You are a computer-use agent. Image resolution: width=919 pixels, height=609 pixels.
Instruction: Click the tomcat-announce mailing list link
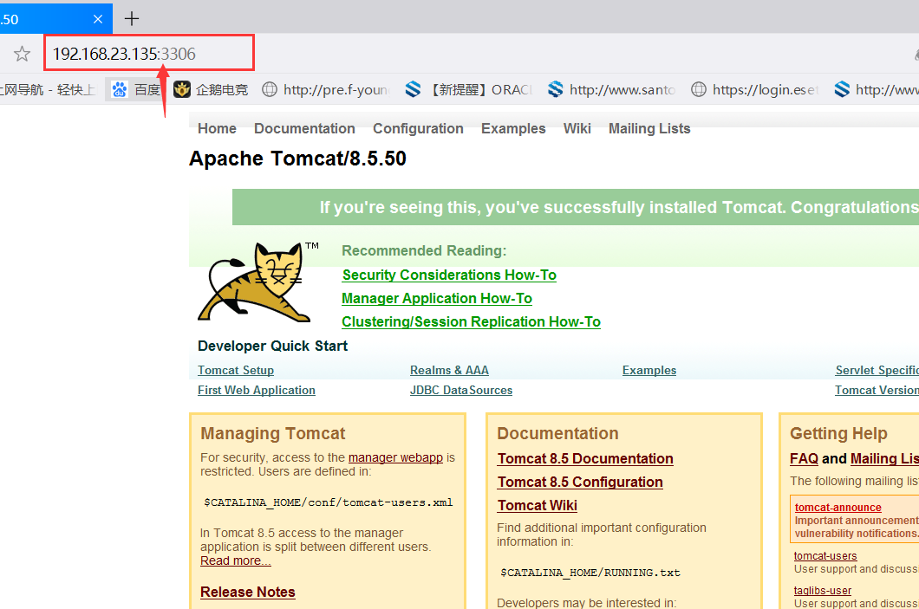[838, 508]
